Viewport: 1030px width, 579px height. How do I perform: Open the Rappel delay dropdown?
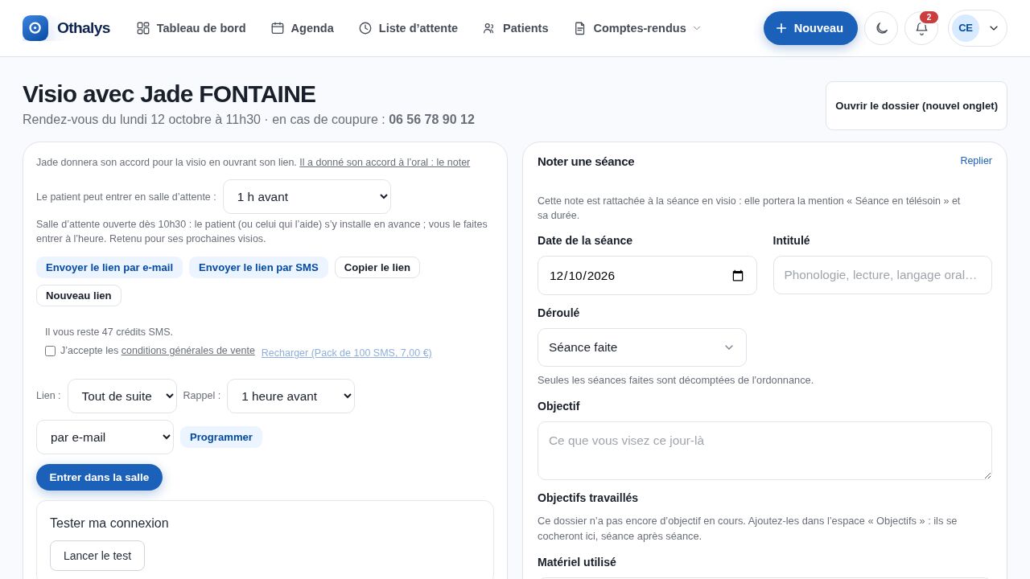[x=290, y=396]
